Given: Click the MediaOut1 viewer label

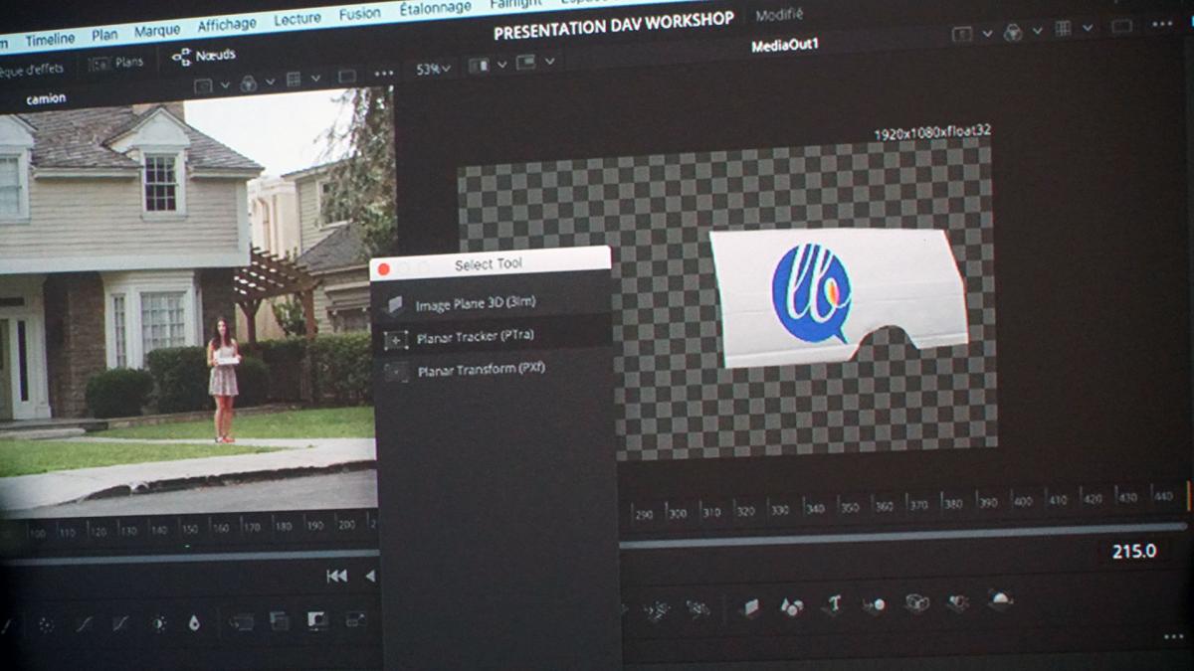Looking at the screenshot, I should pyautogui.click(x=784, y=46).
